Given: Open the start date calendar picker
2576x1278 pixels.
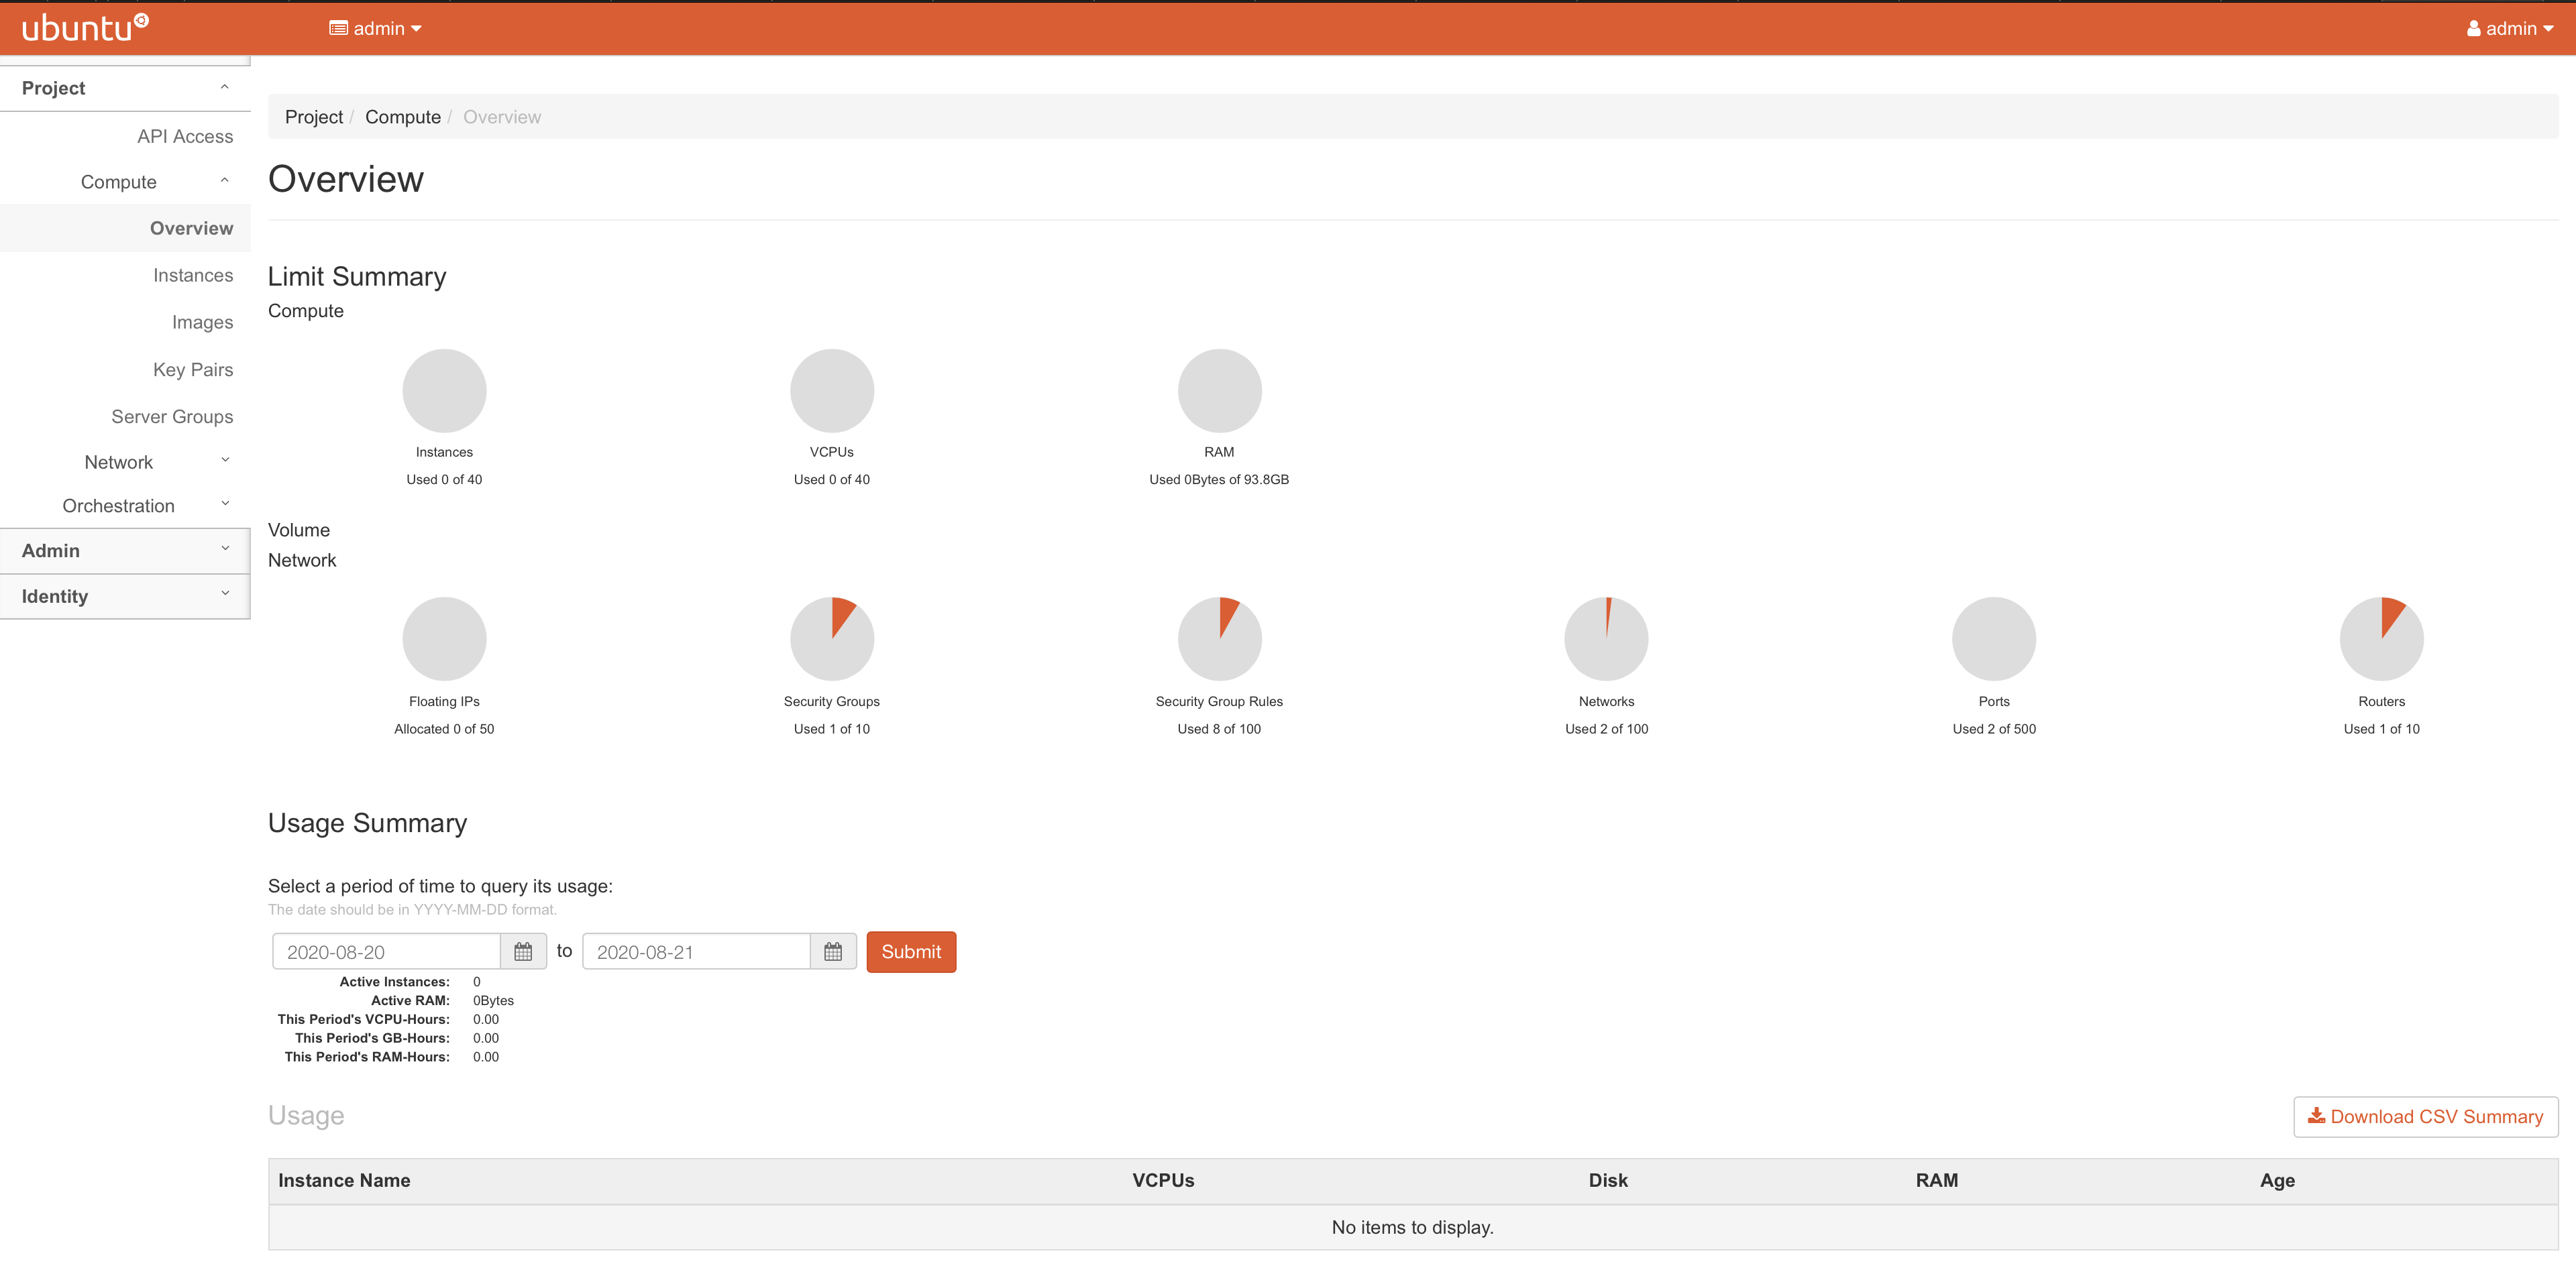Looking at the screenshot, I should (523, 951).
